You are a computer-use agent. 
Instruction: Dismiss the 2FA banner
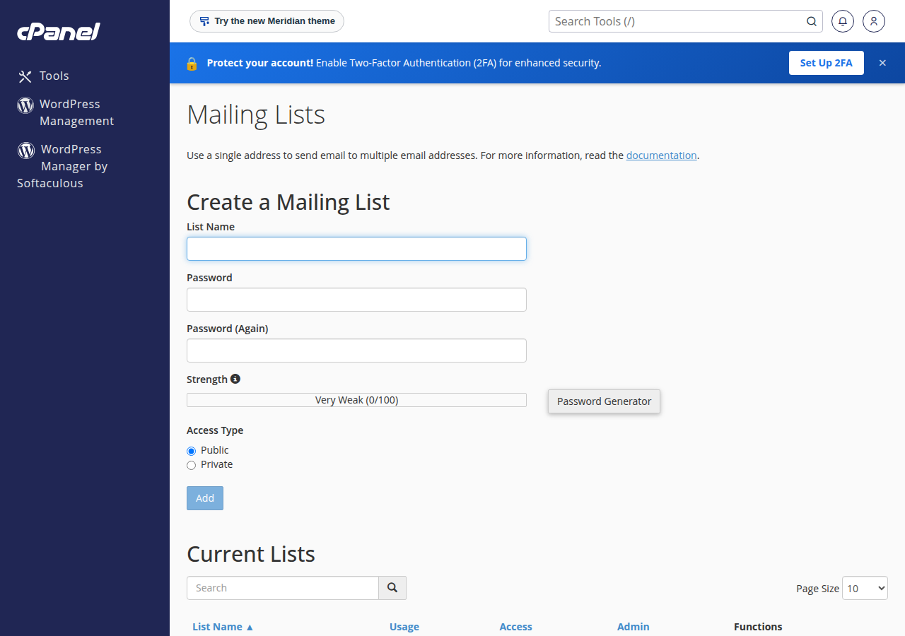(x=882, y=63)
